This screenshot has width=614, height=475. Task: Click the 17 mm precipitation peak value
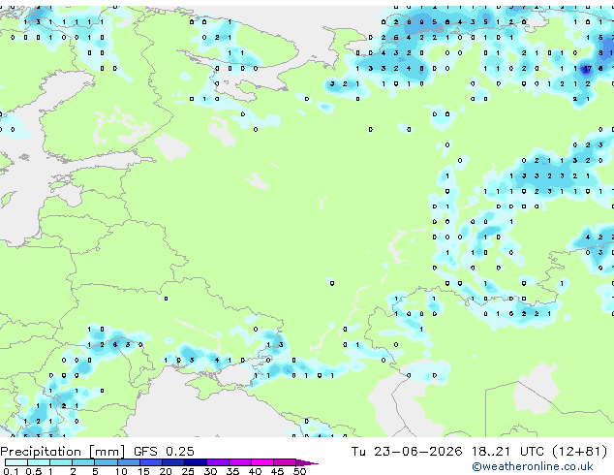587,69
